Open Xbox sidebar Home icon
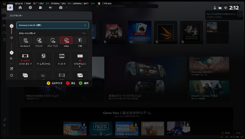This screenshot has width=245, height=139. tap(4, 11)
